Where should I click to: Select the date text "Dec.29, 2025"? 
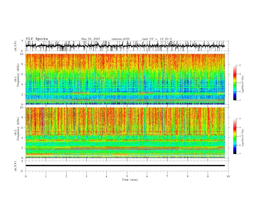pos(91,39)
